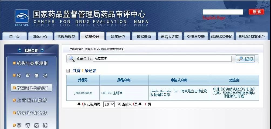Click 信息公开 in breadcrumb path
This screenshot has width=271, height=129.
tap(91, 49)
